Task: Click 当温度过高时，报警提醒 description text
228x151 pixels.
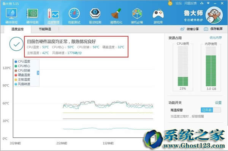Action: tap(187, 117)
